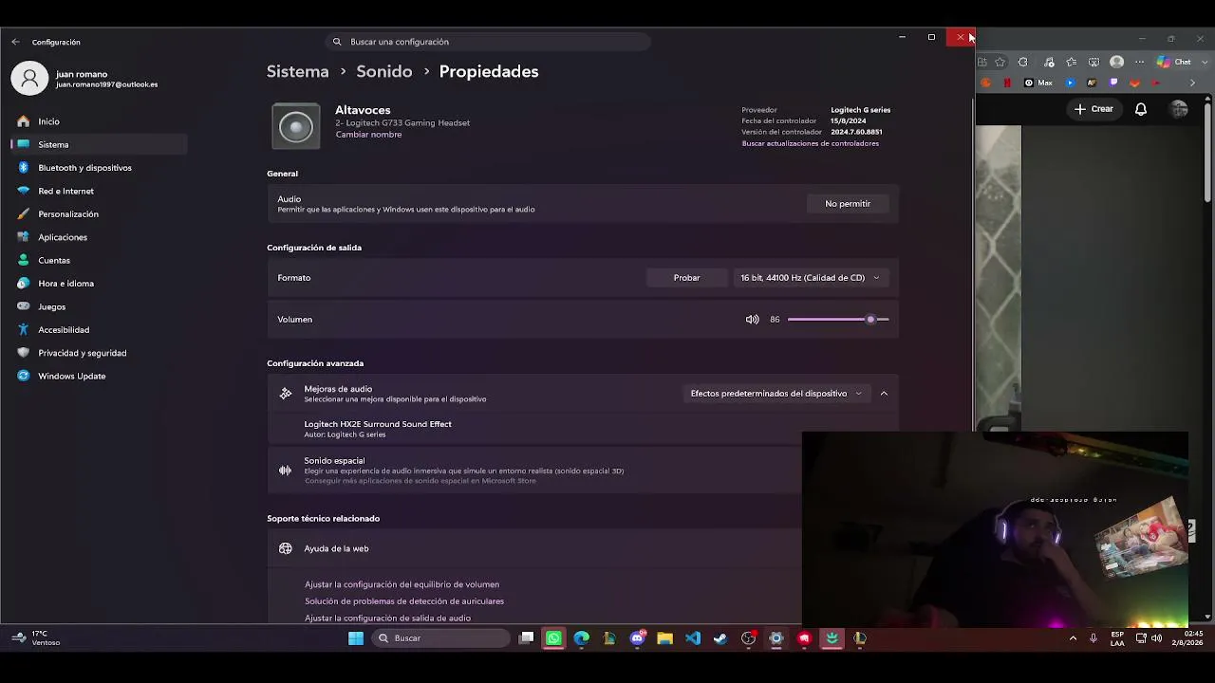Click the Sonido espacial waveform icon
1215x683 pixels.
[285, 470]
